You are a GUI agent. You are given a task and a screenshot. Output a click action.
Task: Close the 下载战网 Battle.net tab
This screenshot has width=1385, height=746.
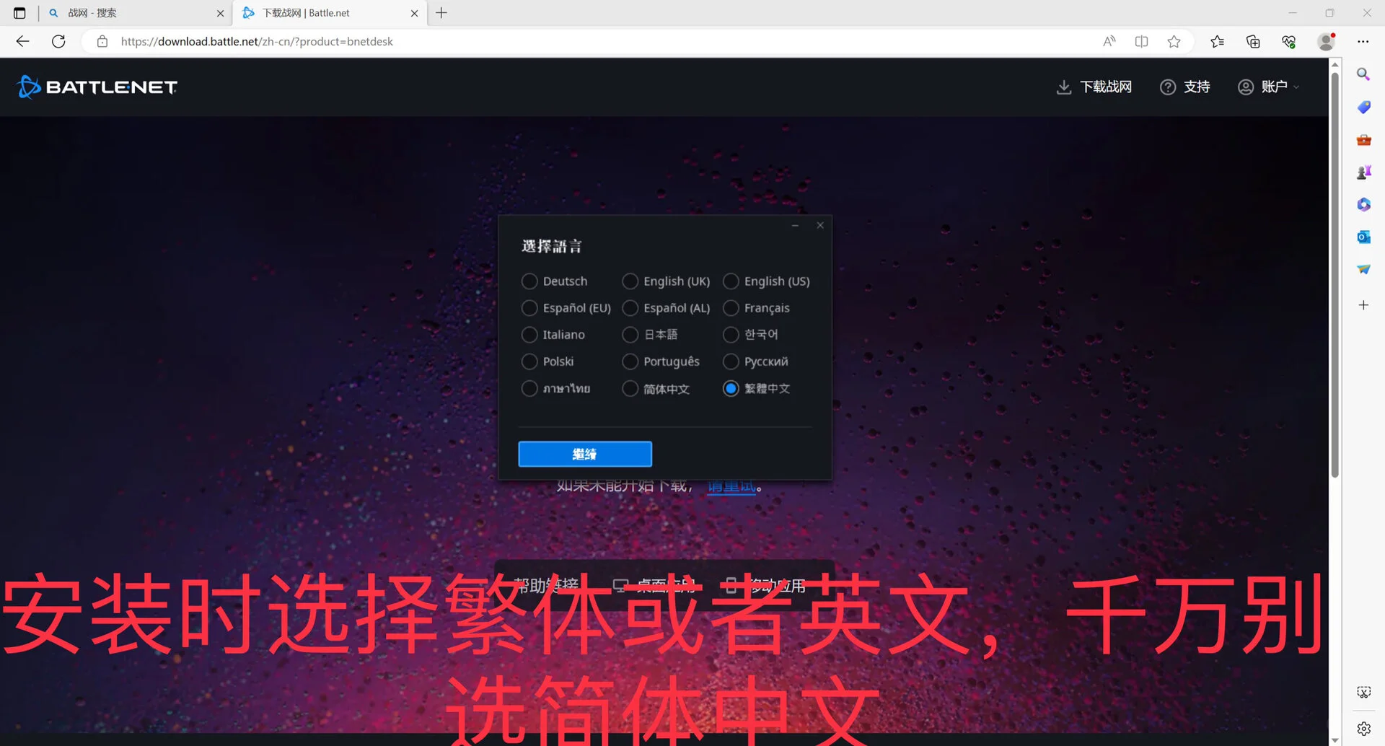click(414, 13)
